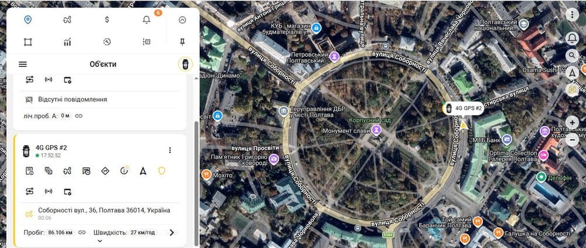Click the Швидкість 27 км/год value
This screenshot has height=248, width=586.
(143, 232)
